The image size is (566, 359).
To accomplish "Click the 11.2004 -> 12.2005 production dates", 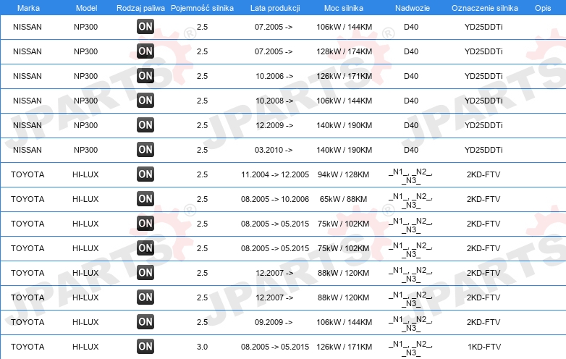I will click(x=275, y=174).
